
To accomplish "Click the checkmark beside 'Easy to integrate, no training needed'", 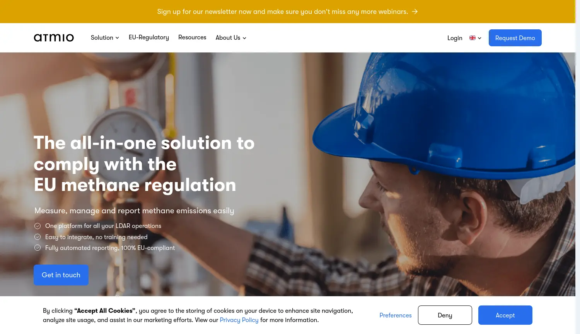I will pyautogui.click(x=38, y=237).
